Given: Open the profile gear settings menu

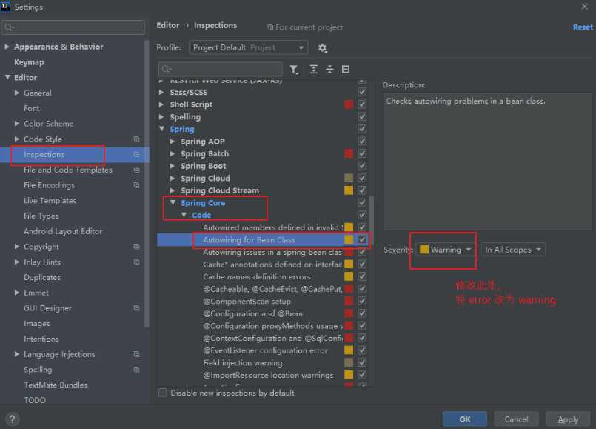Looking at the screenshot, I should [x=322, y=48].
